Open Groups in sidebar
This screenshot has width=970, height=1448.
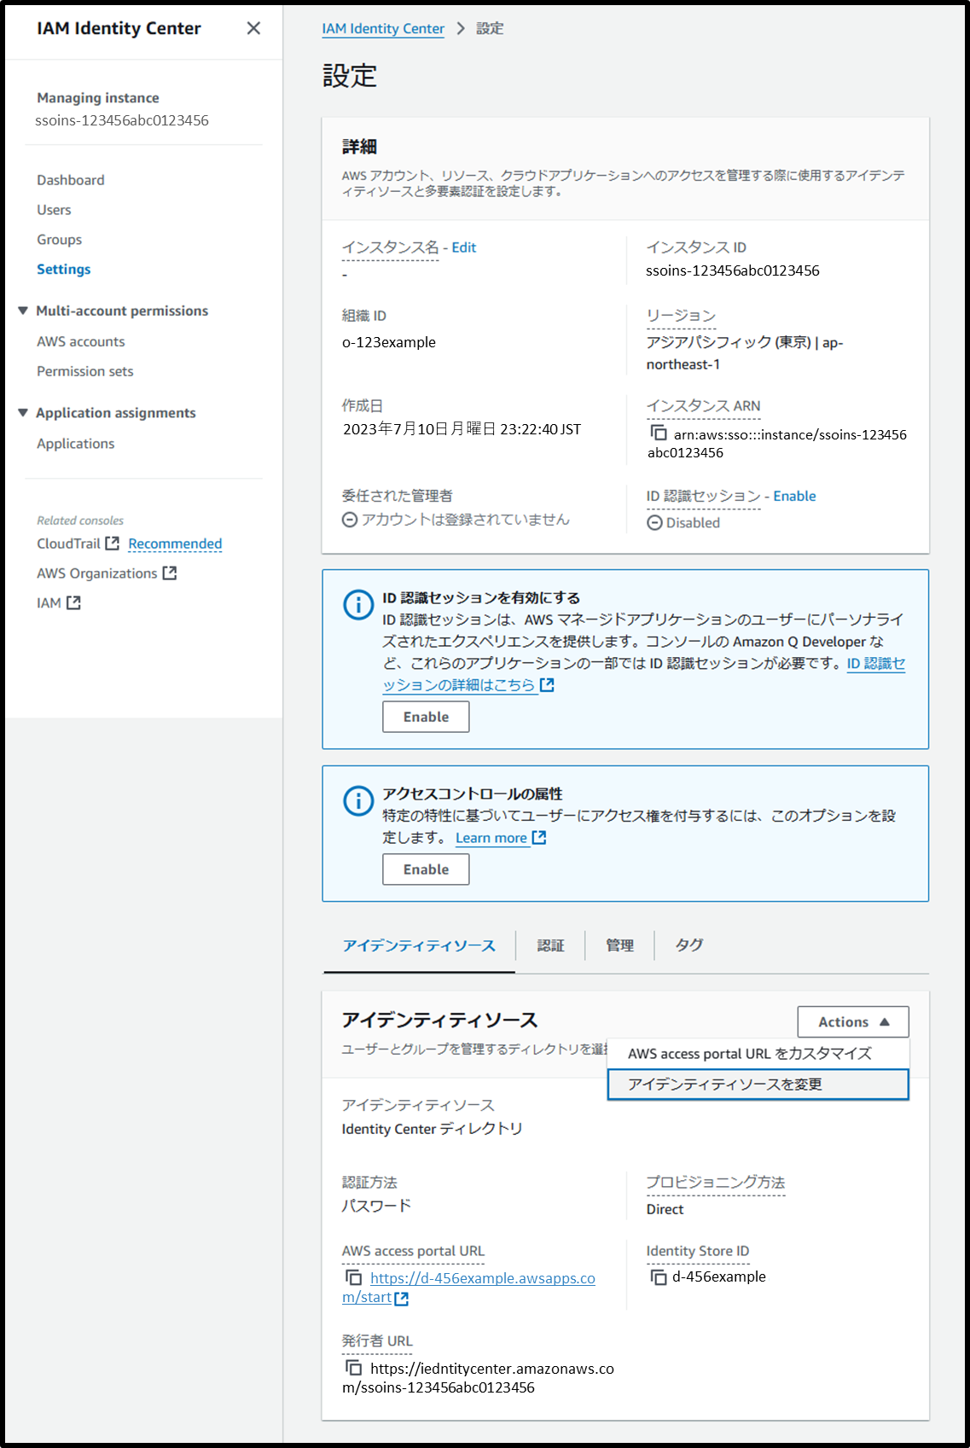[x=60, y=240]
